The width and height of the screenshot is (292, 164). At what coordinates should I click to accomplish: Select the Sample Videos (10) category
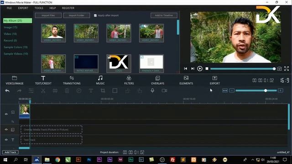pyautogui.click(x=16, y=54)
